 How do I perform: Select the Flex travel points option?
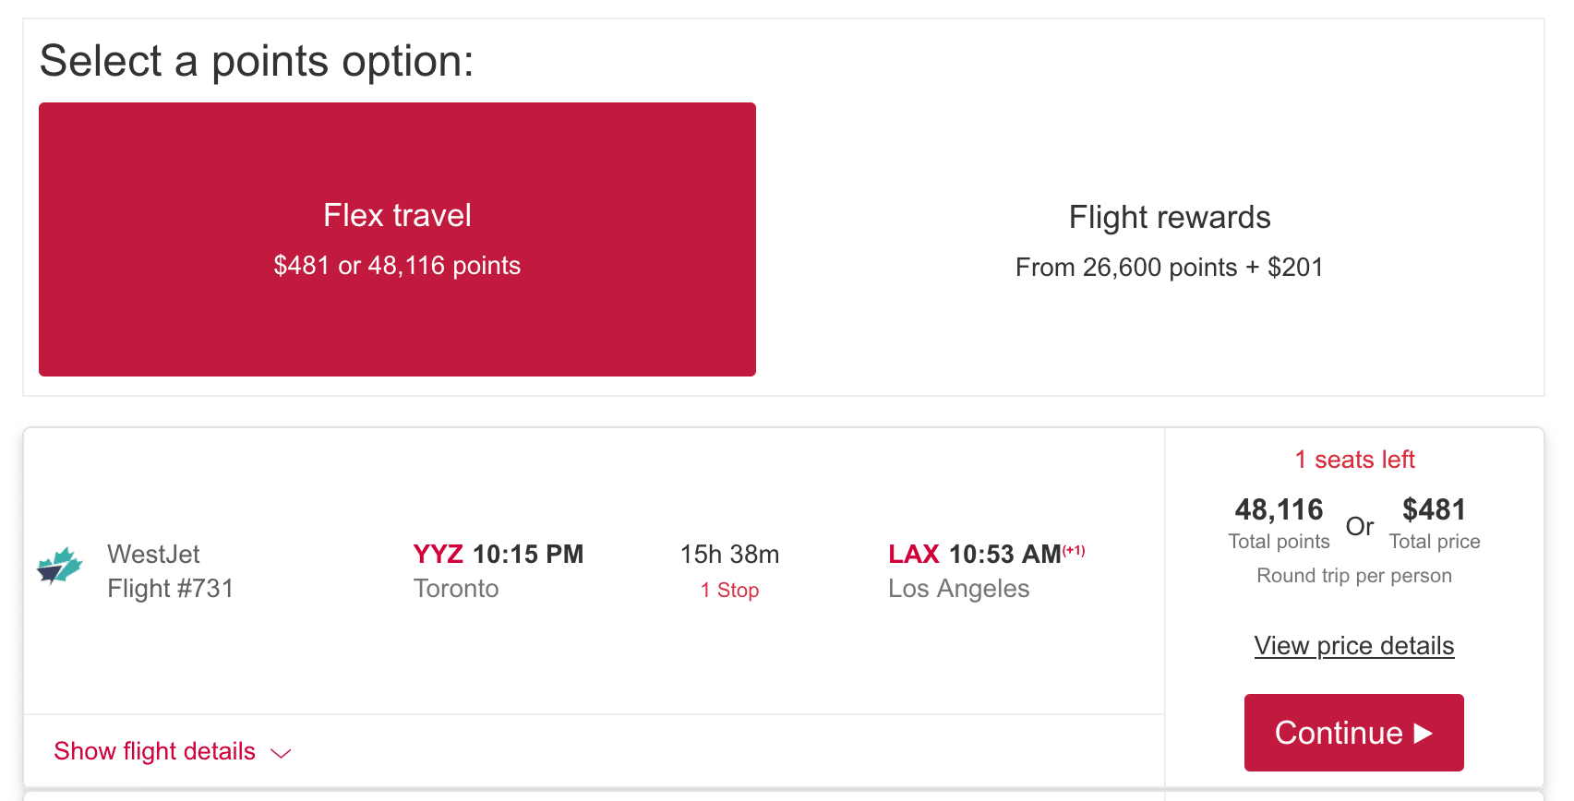pyautogui.click(x=397, y=239)
